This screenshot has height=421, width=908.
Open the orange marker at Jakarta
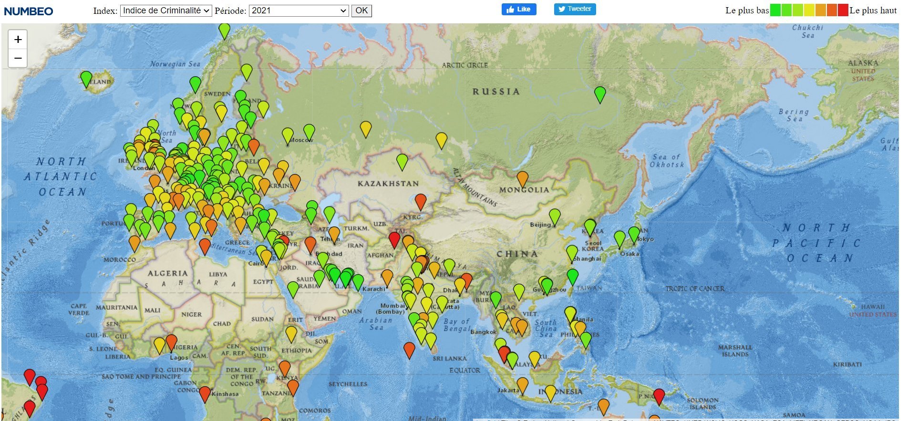click(x=523, y=385)
